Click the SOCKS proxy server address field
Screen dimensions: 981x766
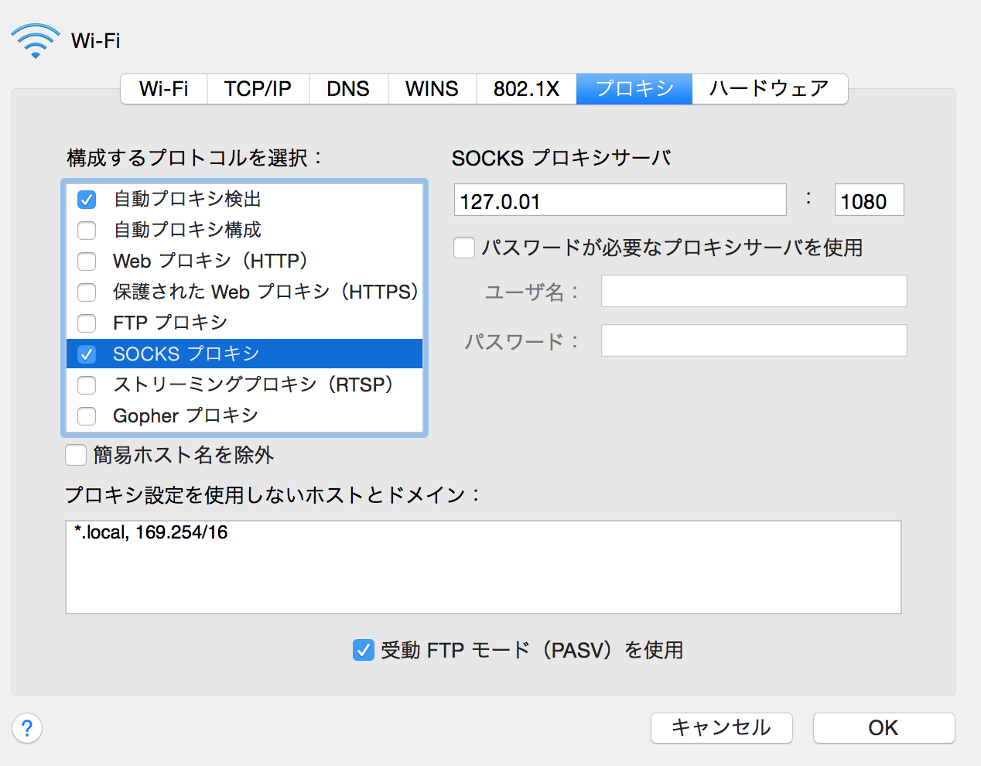619,200
